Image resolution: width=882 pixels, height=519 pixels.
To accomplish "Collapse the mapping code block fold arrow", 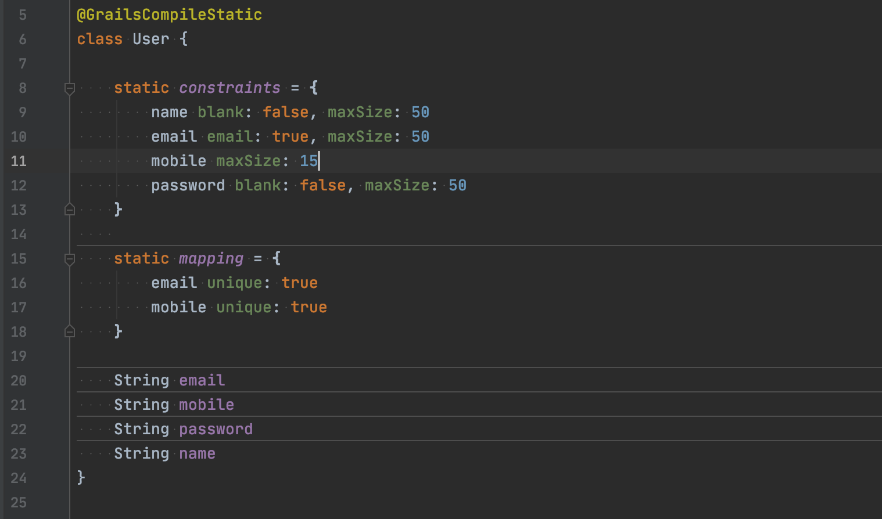I will coord(69,259).
